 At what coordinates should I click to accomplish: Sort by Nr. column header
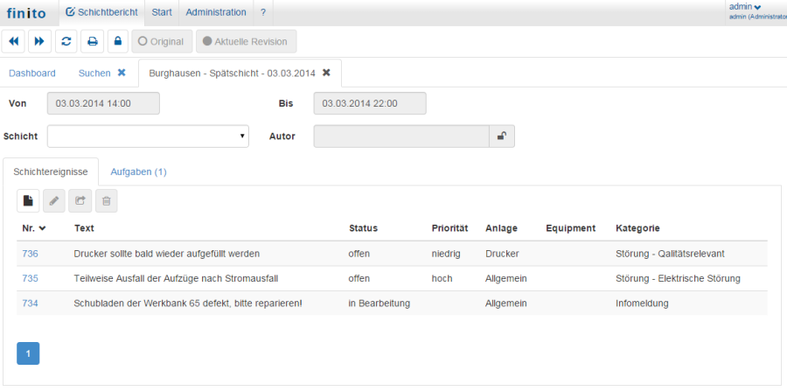click(x=34, y=228)
